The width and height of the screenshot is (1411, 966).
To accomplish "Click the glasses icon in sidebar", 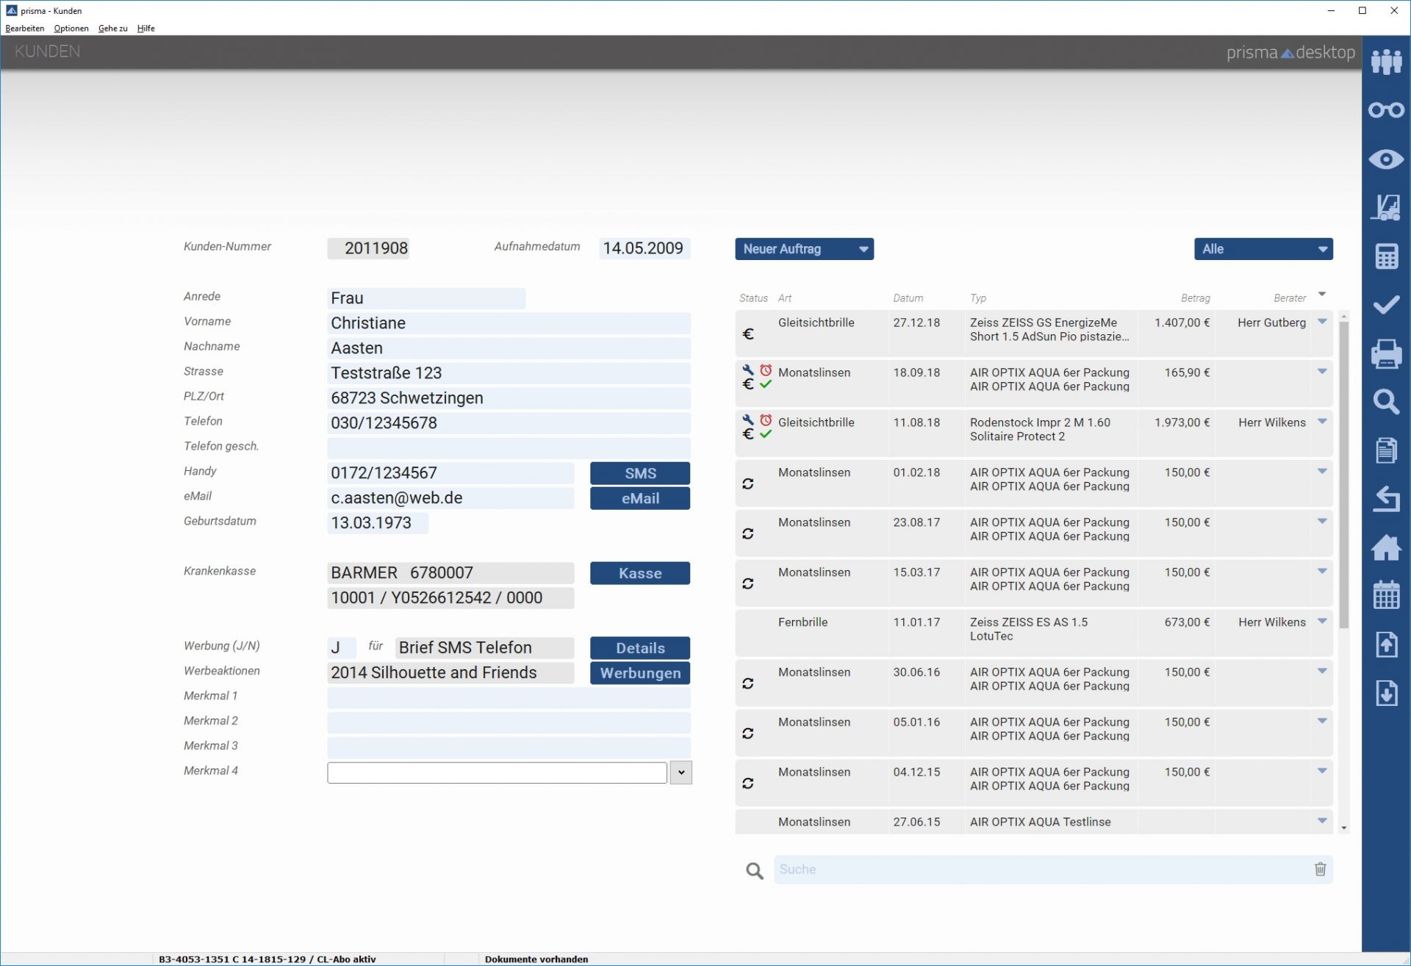I will pos(1386,110).
